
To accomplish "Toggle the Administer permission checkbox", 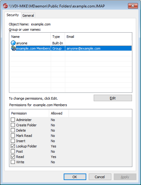I will pos(13,120).
